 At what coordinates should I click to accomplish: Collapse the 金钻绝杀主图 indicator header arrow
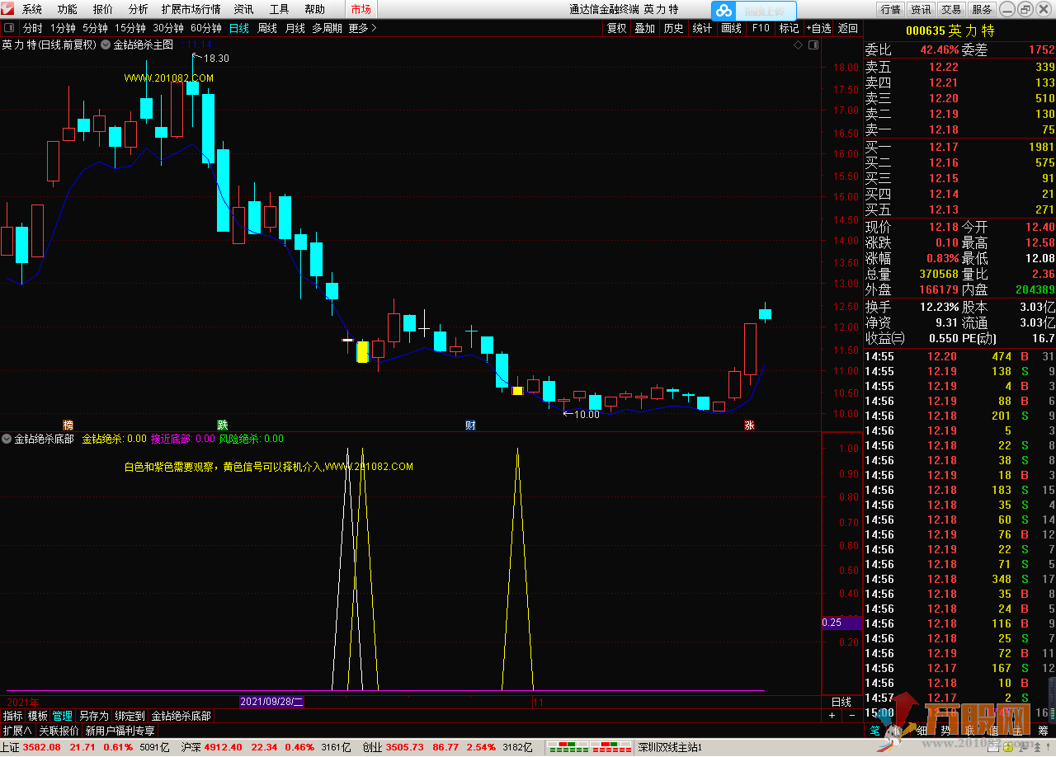click(x=106, y=45)
